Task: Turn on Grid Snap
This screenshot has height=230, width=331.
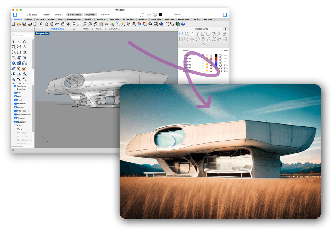Action: click(x=32, y=15)
